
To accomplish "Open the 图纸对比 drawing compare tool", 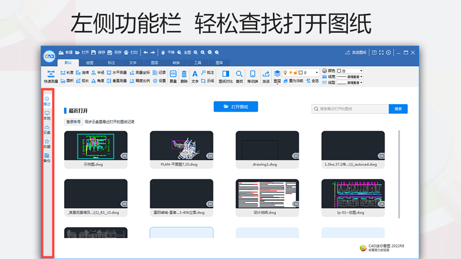I will pos(225,76).
